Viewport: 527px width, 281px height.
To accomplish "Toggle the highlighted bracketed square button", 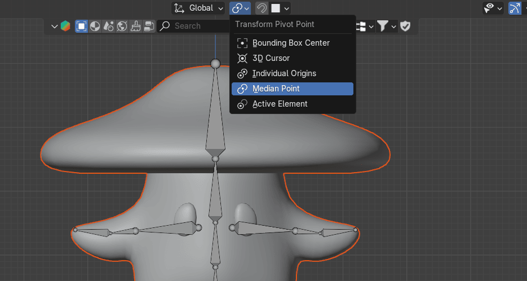I will pos(82,26).
